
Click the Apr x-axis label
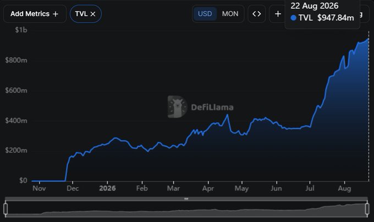208,188
